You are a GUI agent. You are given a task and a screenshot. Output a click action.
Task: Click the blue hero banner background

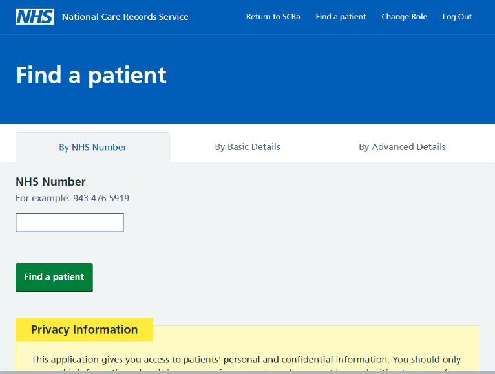click(x=316, y=79)
